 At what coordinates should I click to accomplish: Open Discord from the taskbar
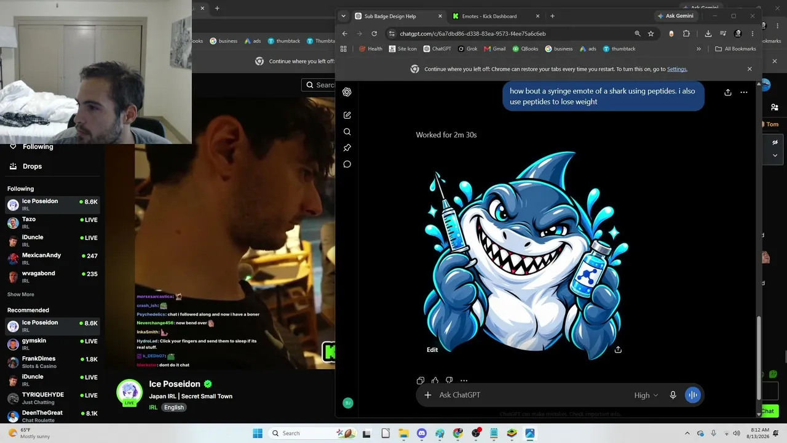point(422,433)
